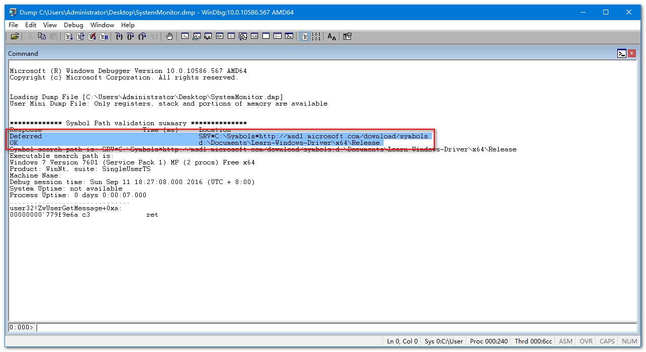Open the Font settings toolbar icon
This screenshot has height=352, width=646.
click(332, 36)
